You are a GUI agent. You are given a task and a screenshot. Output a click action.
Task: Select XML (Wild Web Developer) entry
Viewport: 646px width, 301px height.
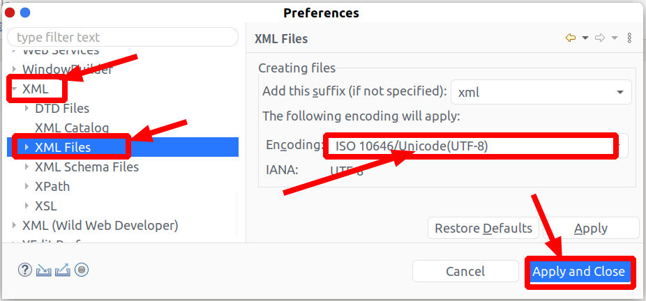tap(100, 226)
